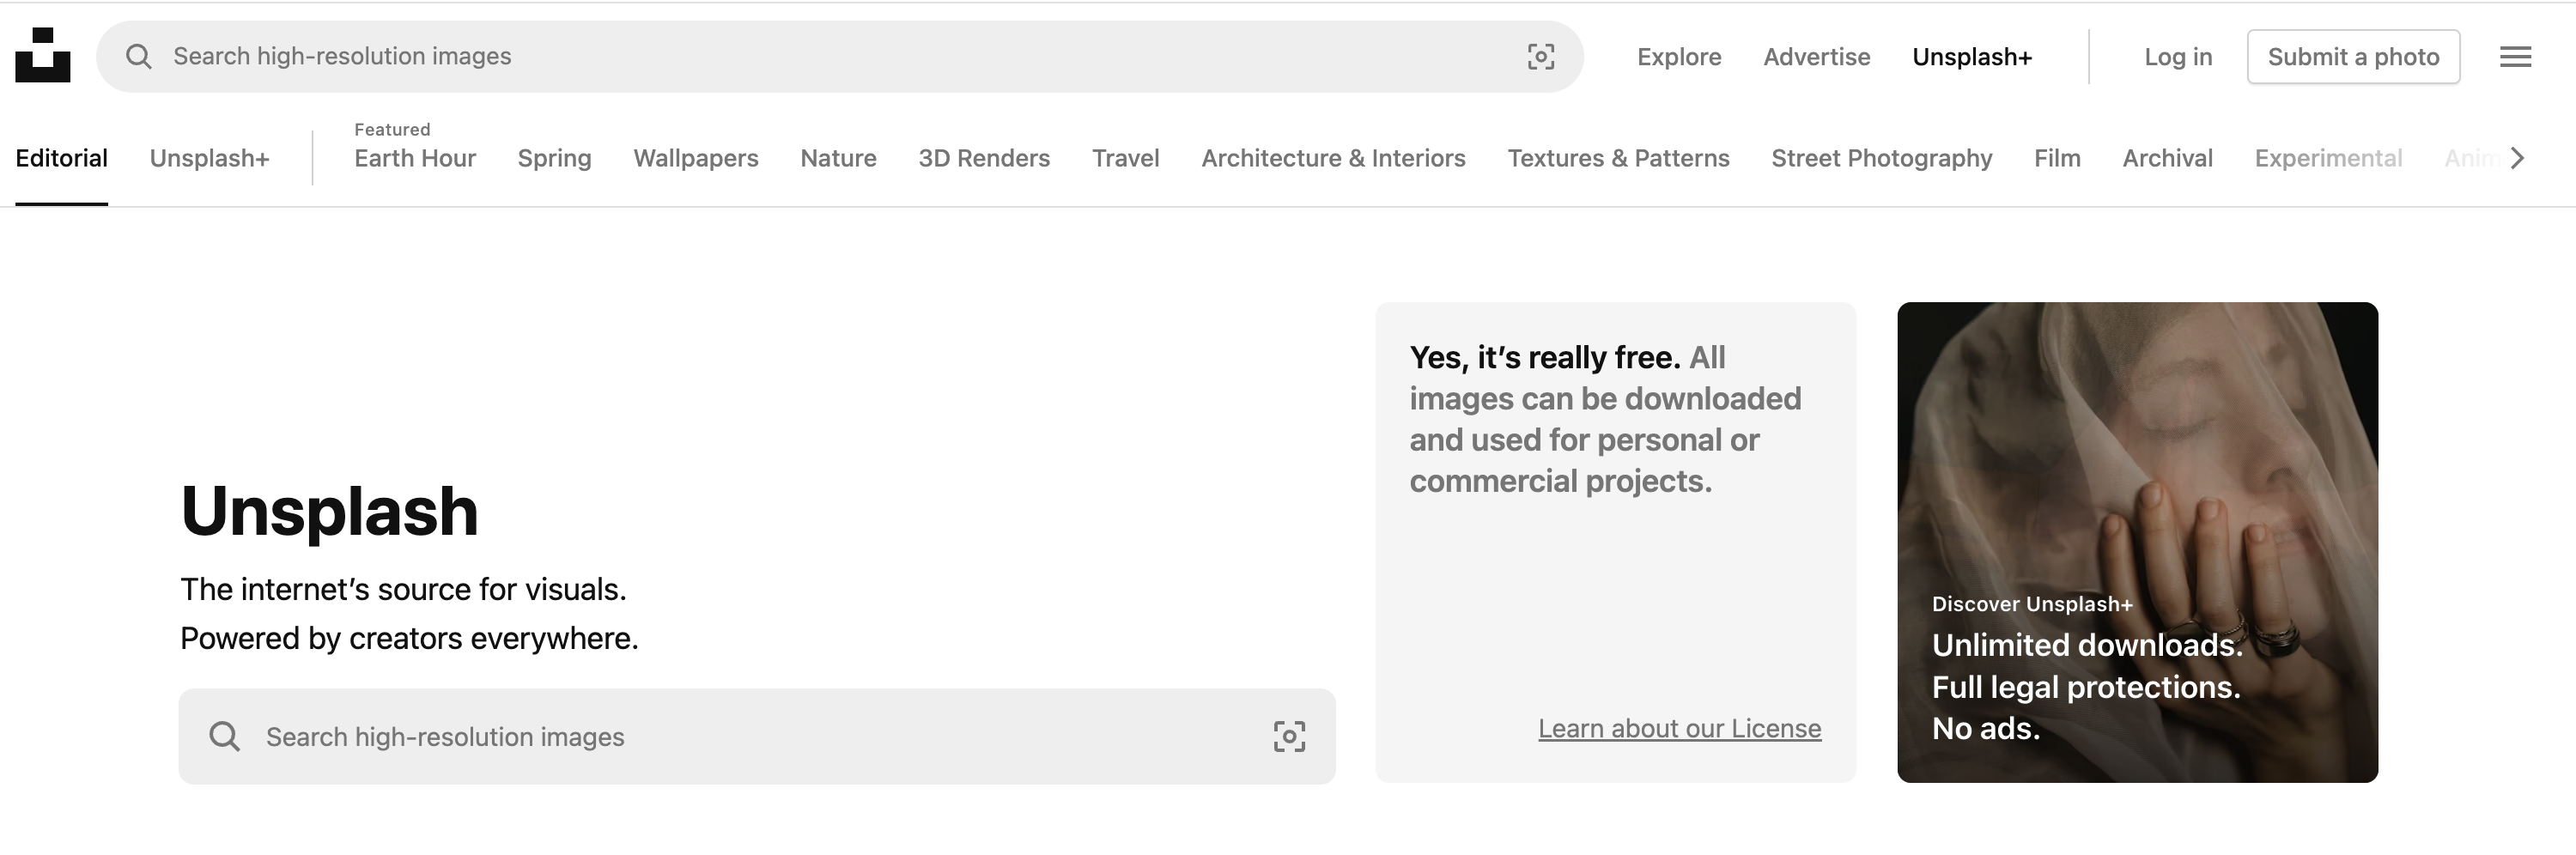The width and height of the screenshot is (2576, 855).
Task: Select the Editorial tab
Action: 61,158
